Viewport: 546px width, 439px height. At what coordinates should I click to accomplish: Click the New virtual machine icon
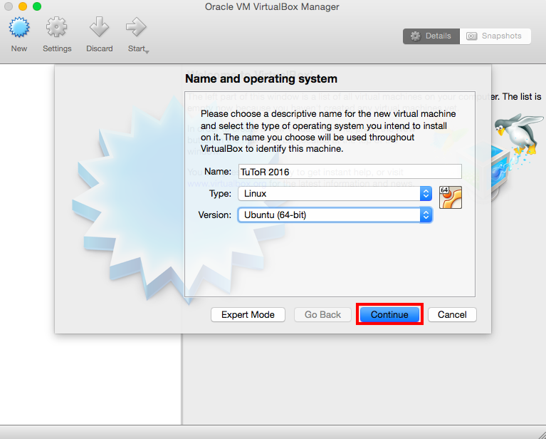pyautogui.click(x=19, y=27)
